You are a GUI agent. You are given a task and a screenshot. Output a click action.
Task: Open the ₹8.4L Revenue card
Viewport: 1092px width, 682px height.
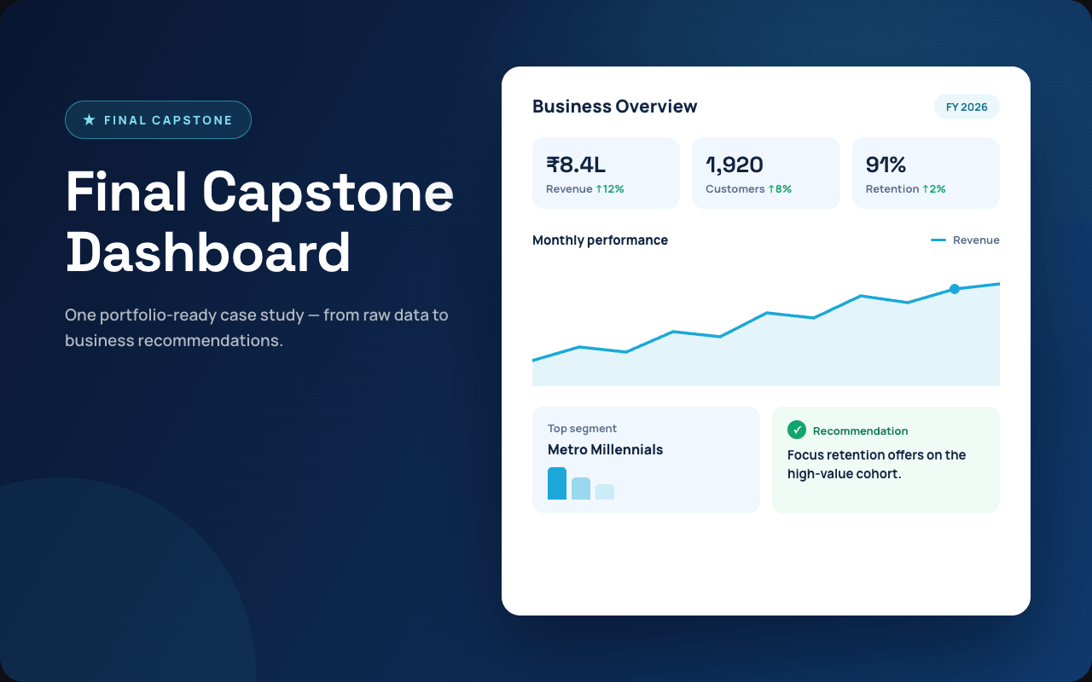[x=606, y=173]
